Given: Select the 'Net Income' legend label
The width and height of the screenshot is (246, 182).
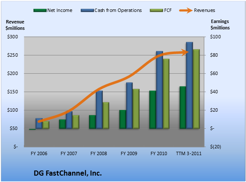Looking at the screenshot, I should pyautogui.click(x=60, y=10).
